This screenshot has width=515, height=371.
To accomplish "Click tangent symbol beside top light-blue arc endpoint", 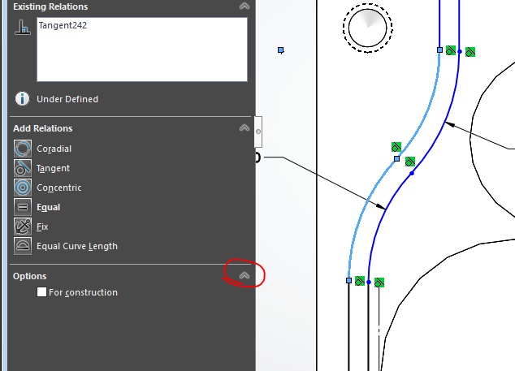I will pyautogui.click(x=451, y=50).
